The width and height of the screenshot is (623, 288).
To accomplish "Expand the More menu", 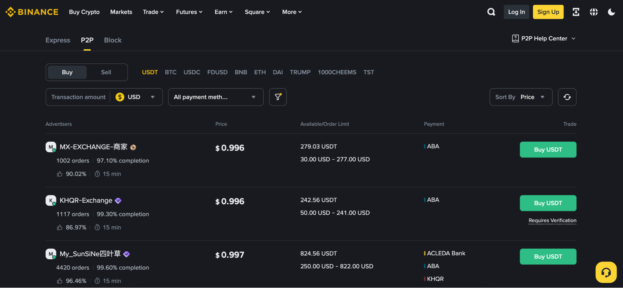I will tap(292, 12).
